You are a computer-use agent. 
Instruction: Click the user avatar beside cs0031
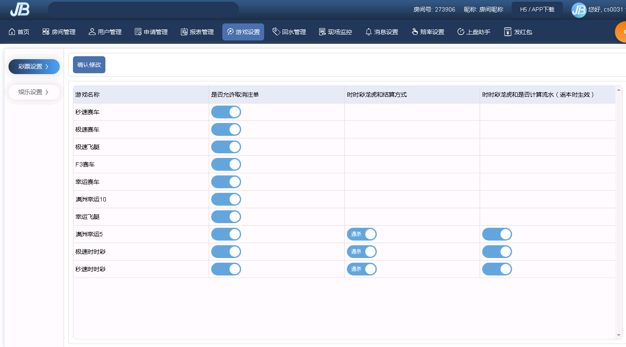click(x=579, y=10)
